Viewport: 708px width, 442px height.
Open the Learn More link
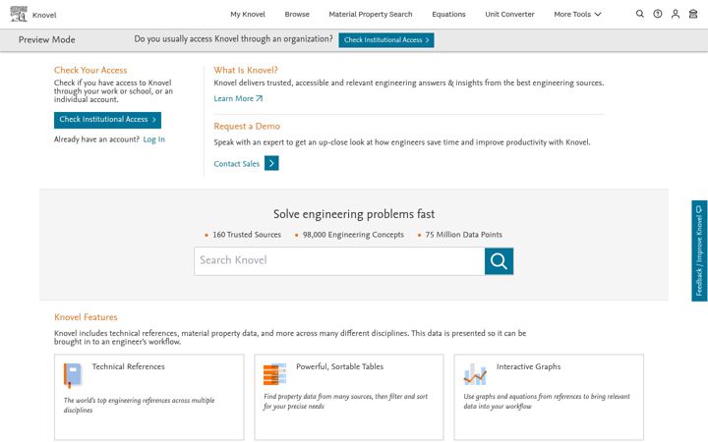pyautogui.click(x=238, y=98)
